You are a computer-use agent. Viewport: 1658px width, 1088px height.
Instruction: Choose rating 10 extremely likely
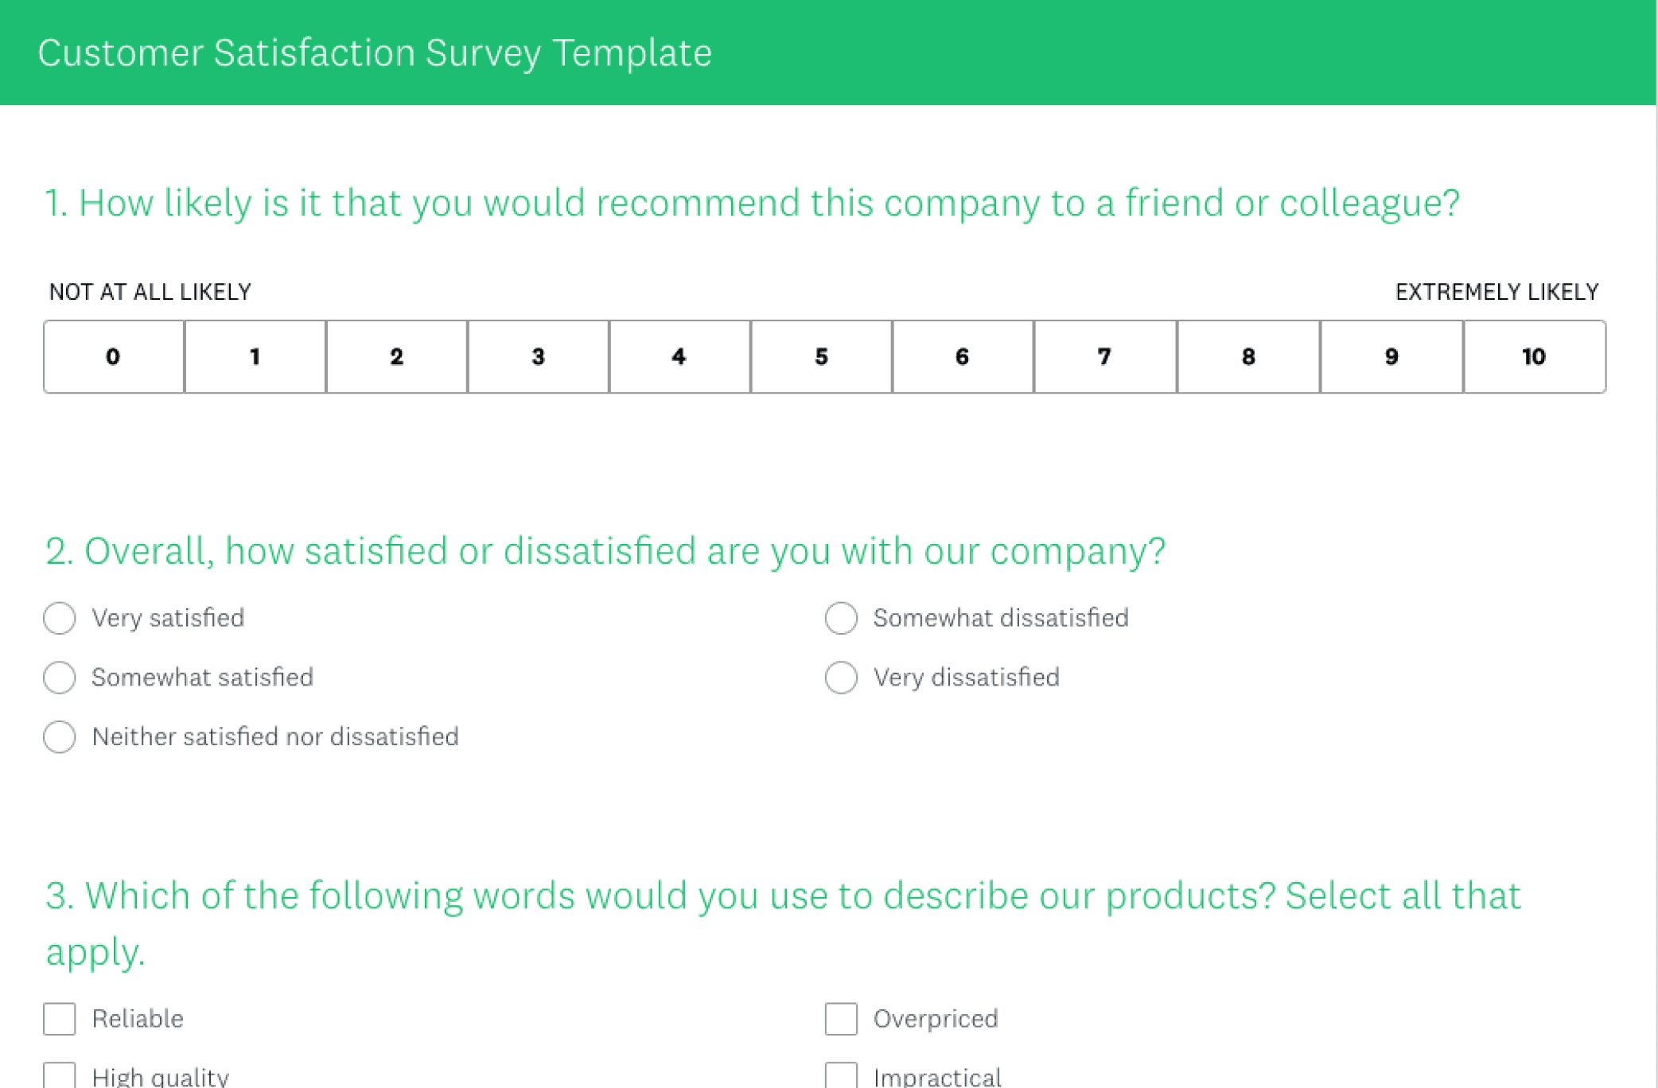tap(1534, 356)
